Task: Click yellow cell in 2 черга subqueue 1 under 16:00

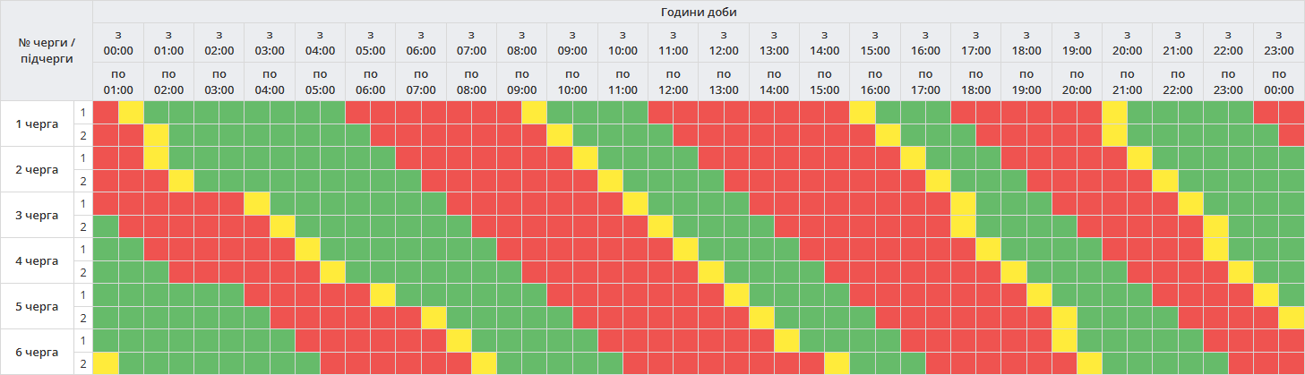Action: 913,158
